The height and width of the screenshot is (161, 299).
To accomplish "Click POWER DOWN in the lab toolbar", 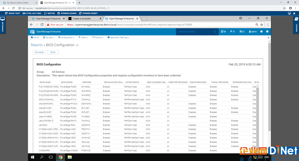I will [x=67, y=13].
